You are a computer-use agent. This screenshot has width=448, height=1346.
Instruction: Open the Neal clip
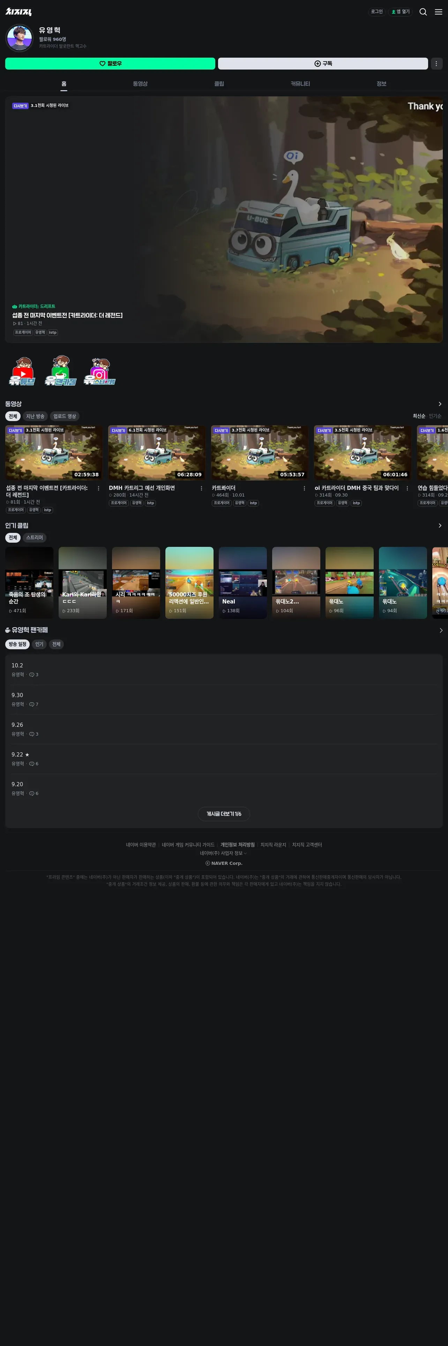click(x=242, y=582)
